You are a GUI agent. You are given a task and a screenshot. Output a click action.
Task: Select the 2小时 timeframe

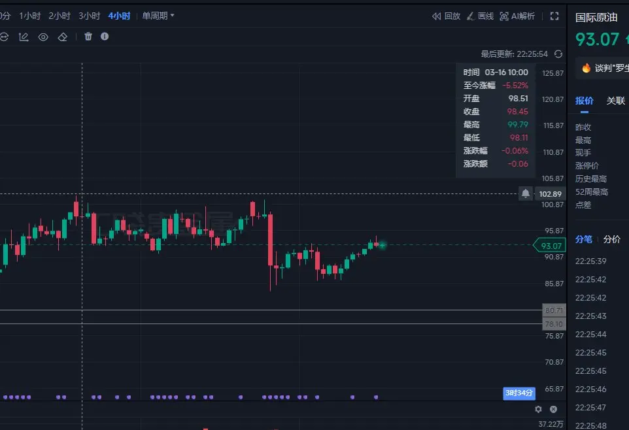click(x=59, y=16)
